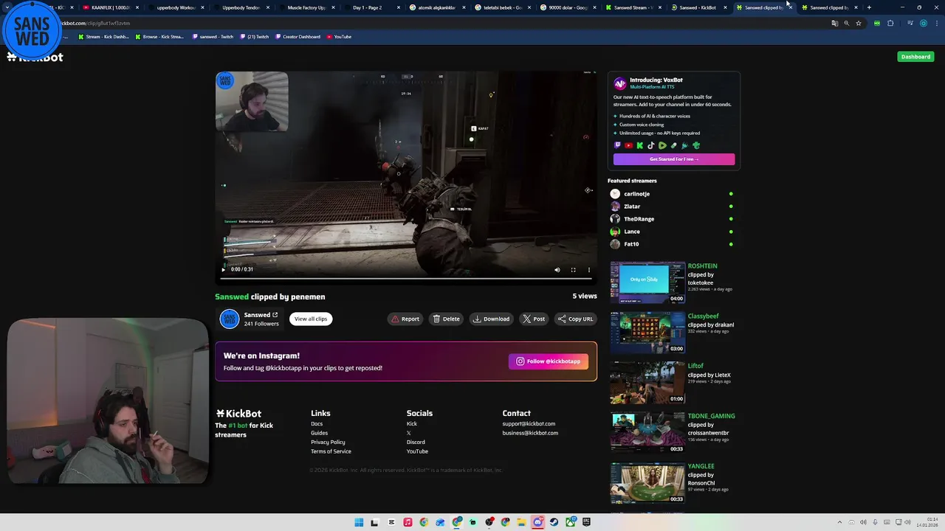Click the VoxBot logo icon
The image size is (945, 531).
tap(620, 83)
